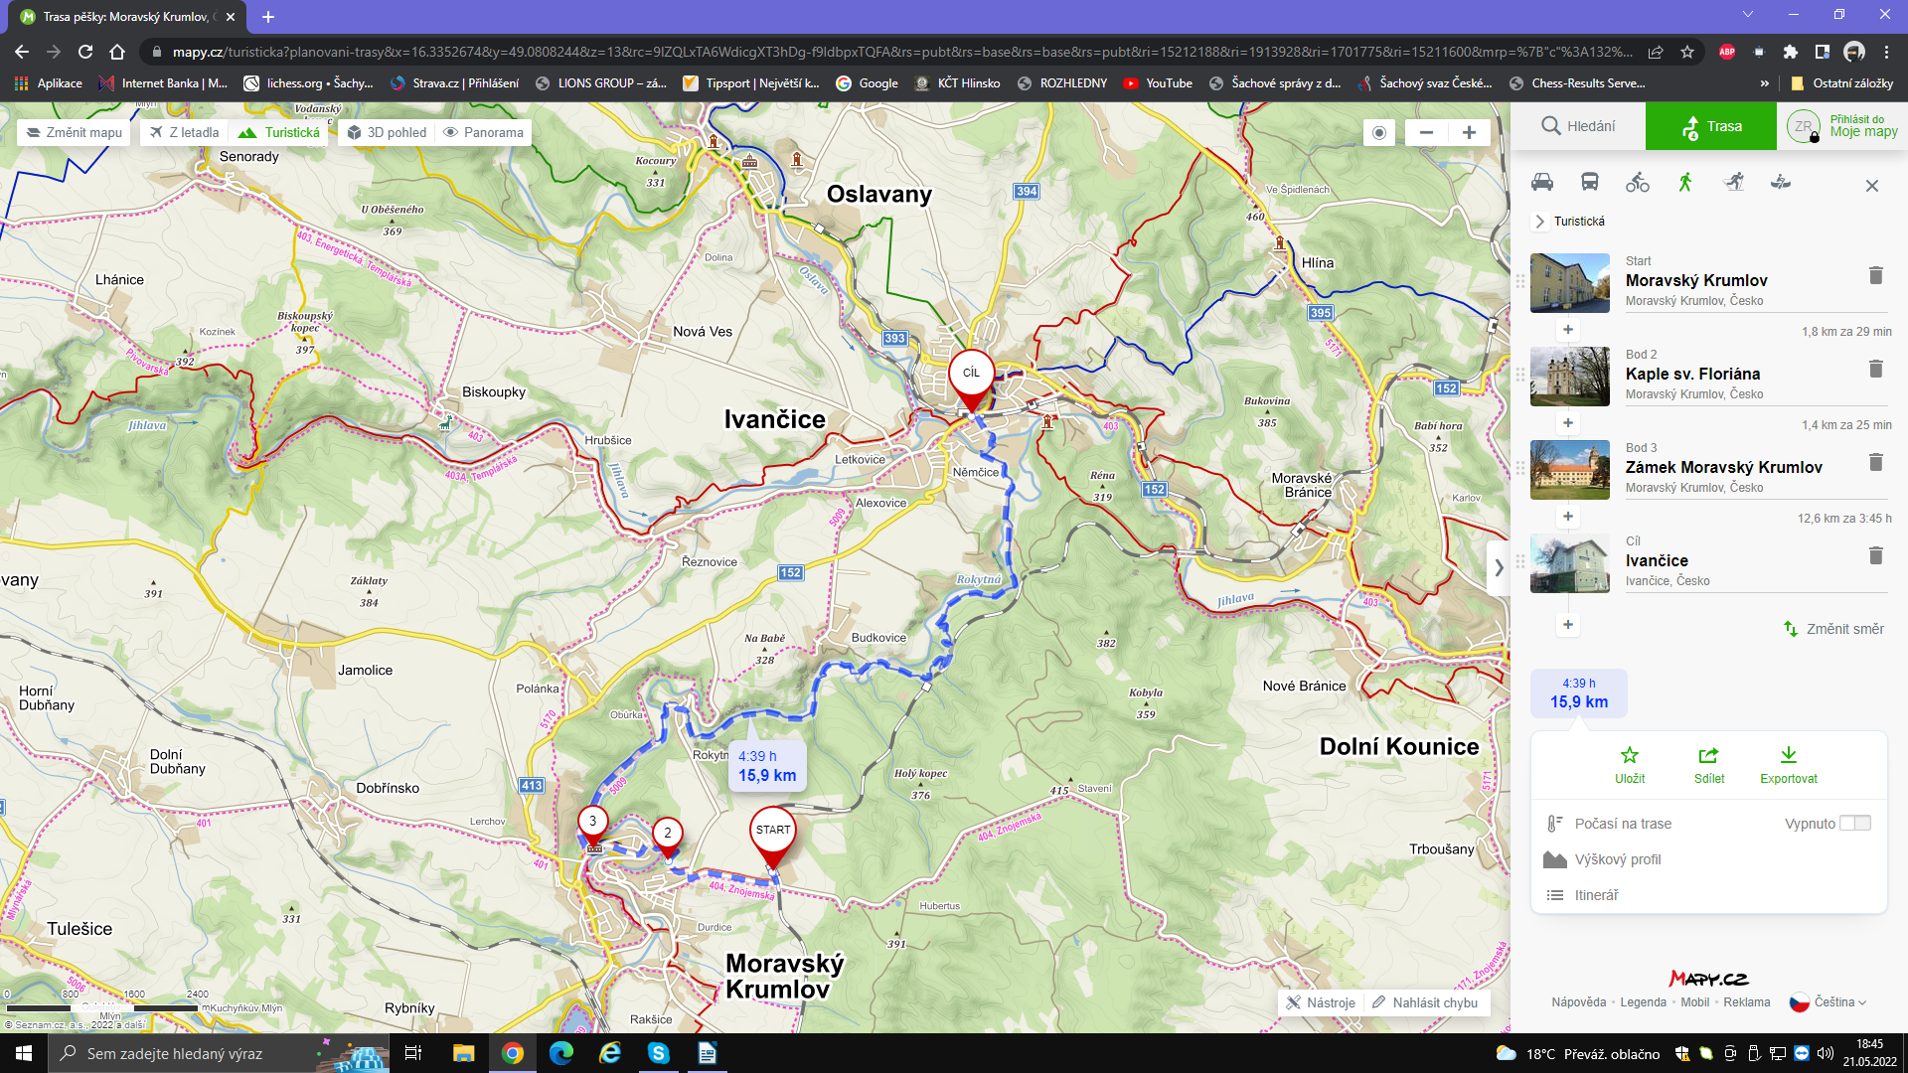Zoom in the map with plus

1469,132
